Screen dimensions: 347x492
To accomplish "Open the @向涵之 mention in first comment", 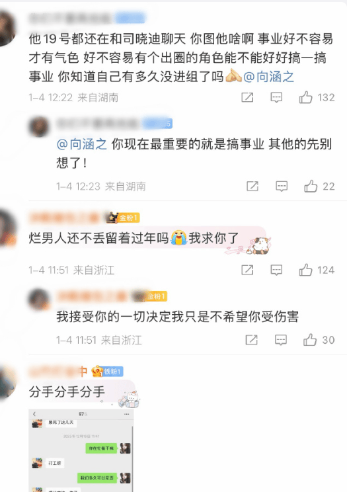I will click(268, 77).
